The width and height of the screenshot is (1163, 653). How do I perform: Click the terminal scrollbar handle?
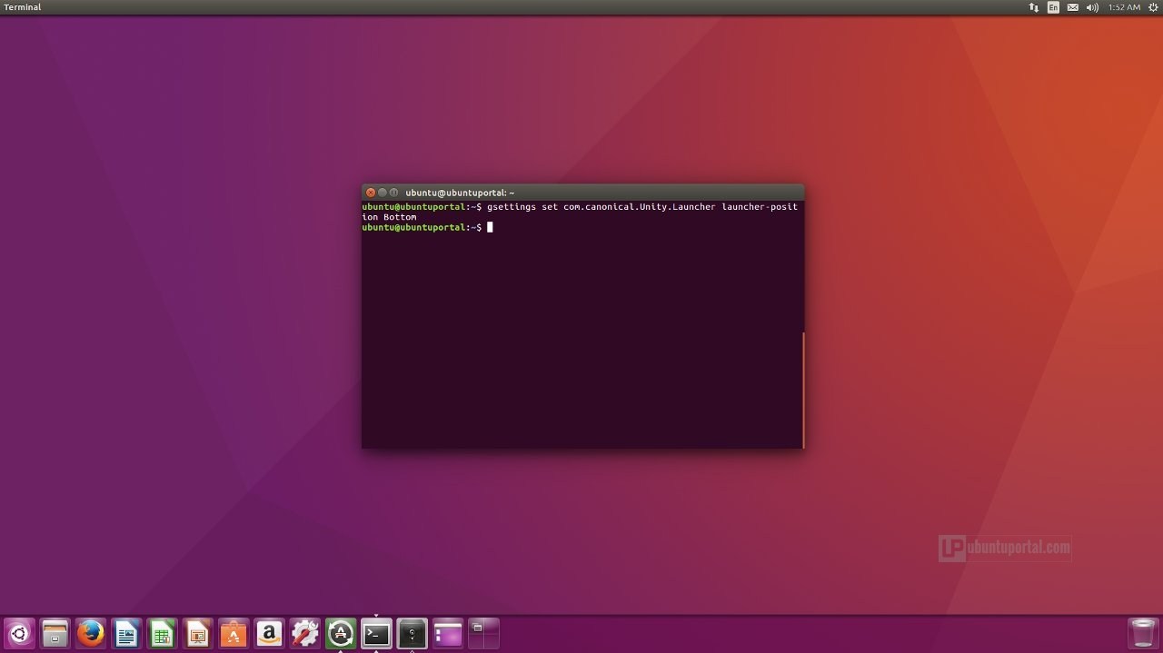pyautogui.click(x=803, y=390)
